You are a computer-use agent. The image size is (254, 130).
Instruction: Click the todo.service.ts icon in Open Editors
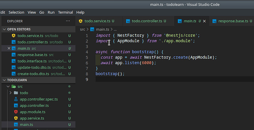pos(14,36)
